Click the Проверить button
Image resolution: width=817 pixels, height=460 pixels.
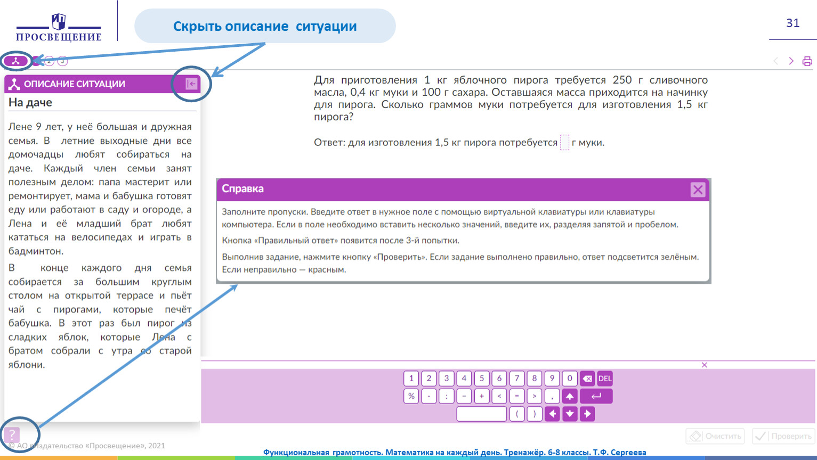[x=783, y=436]
